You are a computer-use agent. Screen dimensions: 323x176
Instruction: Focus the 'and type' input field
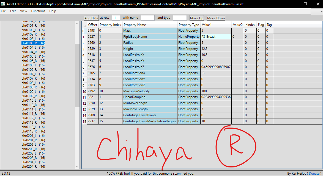[180, 18]
